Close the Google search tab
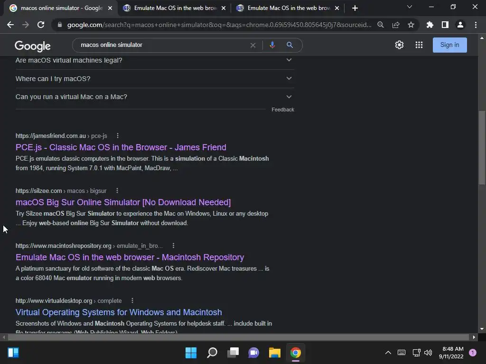The width and height of the screenshot is (486, 364). pos(110,8)
